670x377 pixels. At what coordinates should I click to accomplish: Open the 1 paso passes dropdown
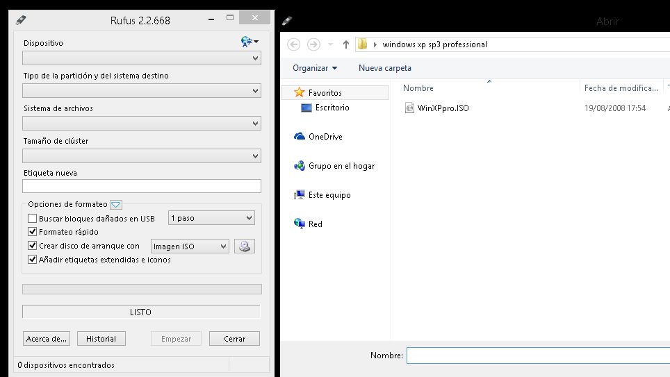[211, 218]
